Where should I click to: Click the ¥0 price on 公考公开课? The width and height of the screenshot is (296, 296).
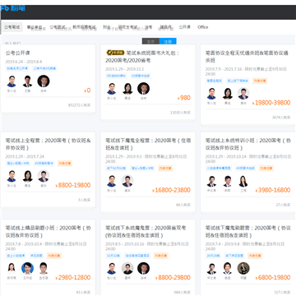point(87,90)
